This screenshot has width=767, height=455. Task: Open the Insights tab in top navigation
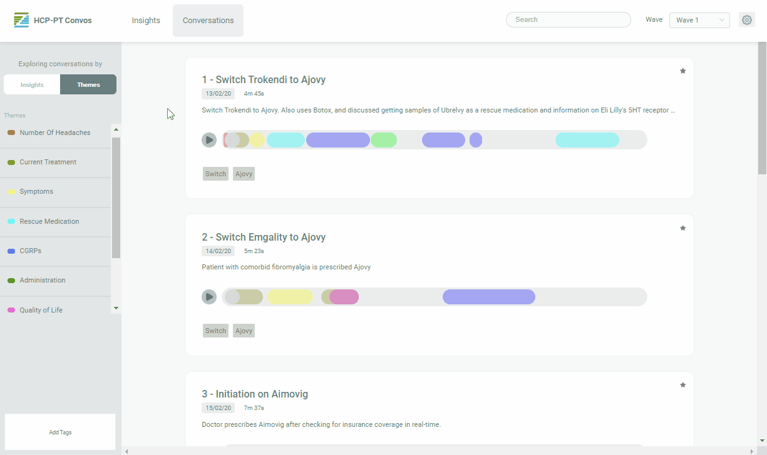click(x=146, y=21)
